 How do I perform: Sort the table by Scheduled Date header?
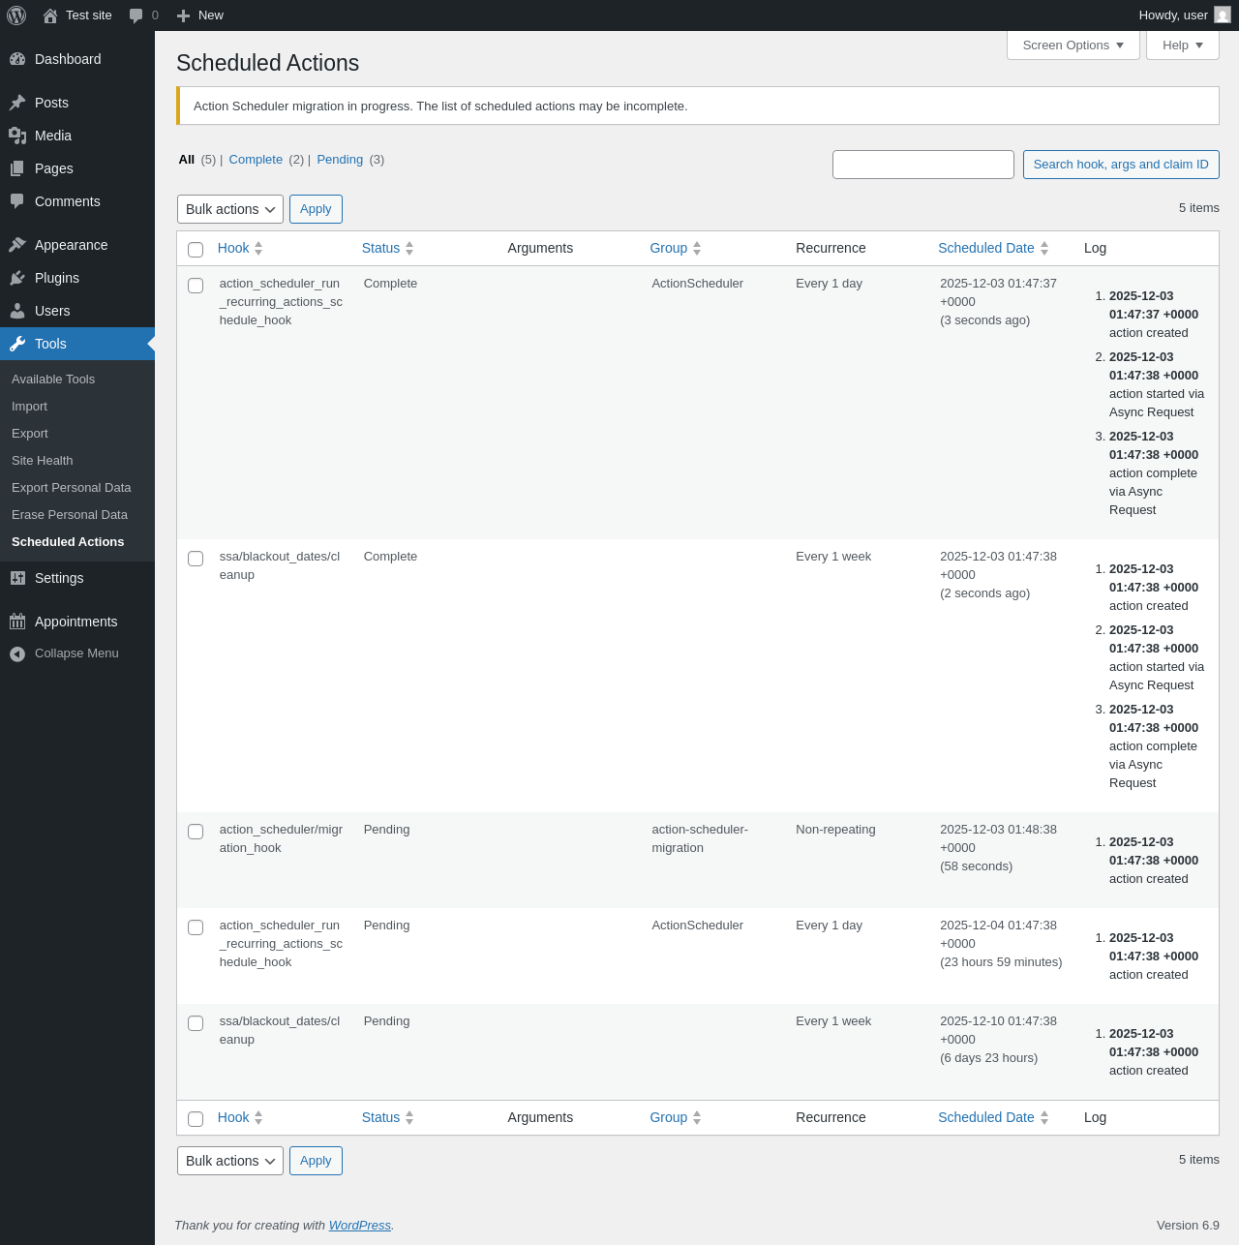985,248
